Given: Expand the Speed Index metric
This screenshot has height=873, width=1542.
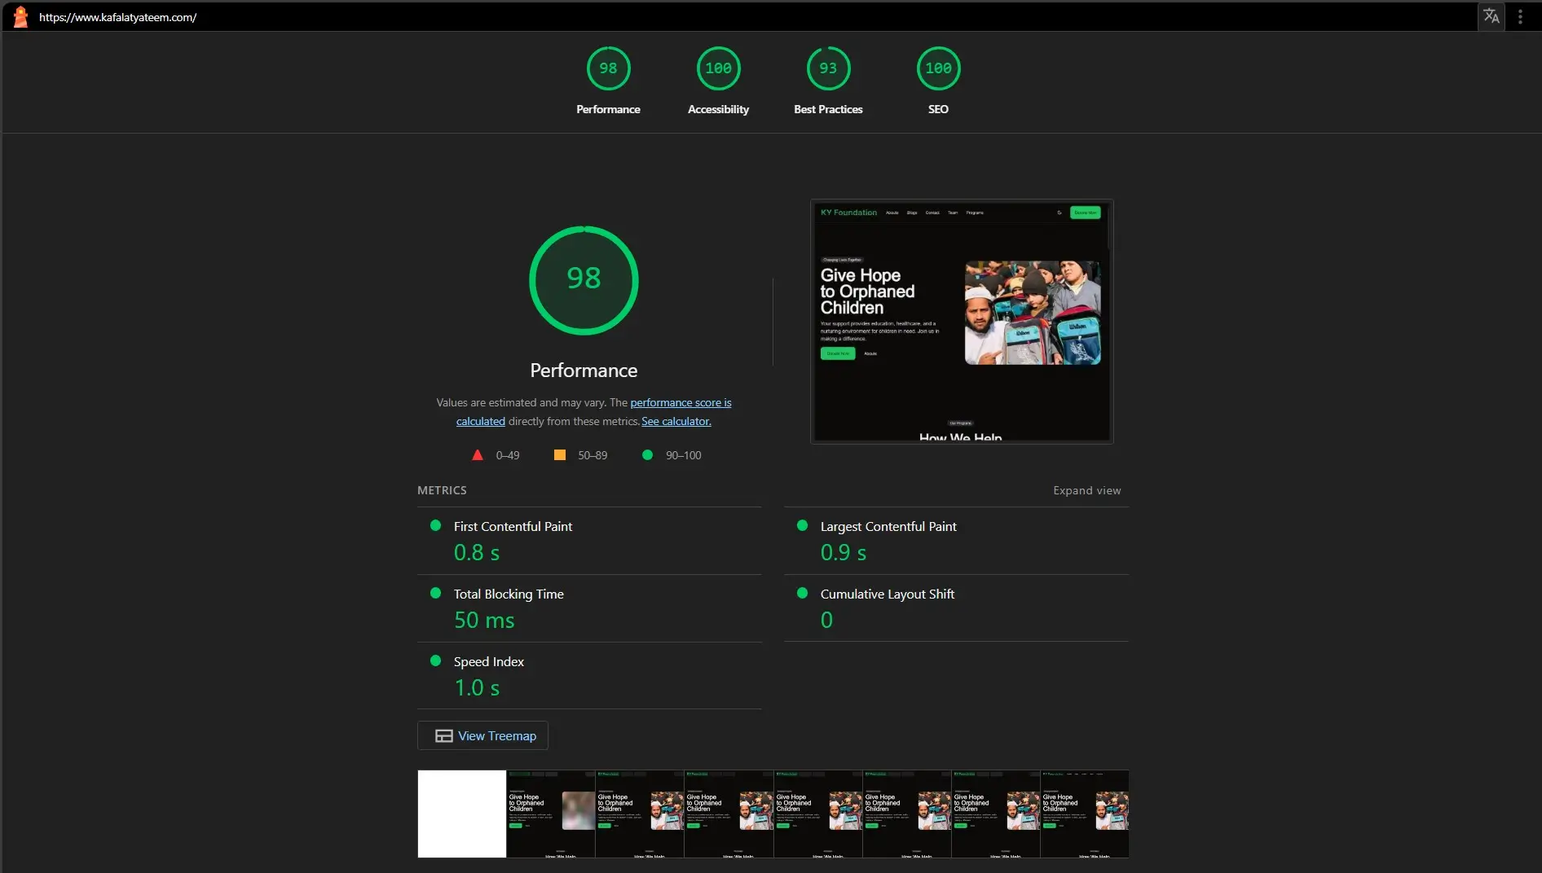Looking at the screenshot, I should pyautogui.click(x=488, y=662).
